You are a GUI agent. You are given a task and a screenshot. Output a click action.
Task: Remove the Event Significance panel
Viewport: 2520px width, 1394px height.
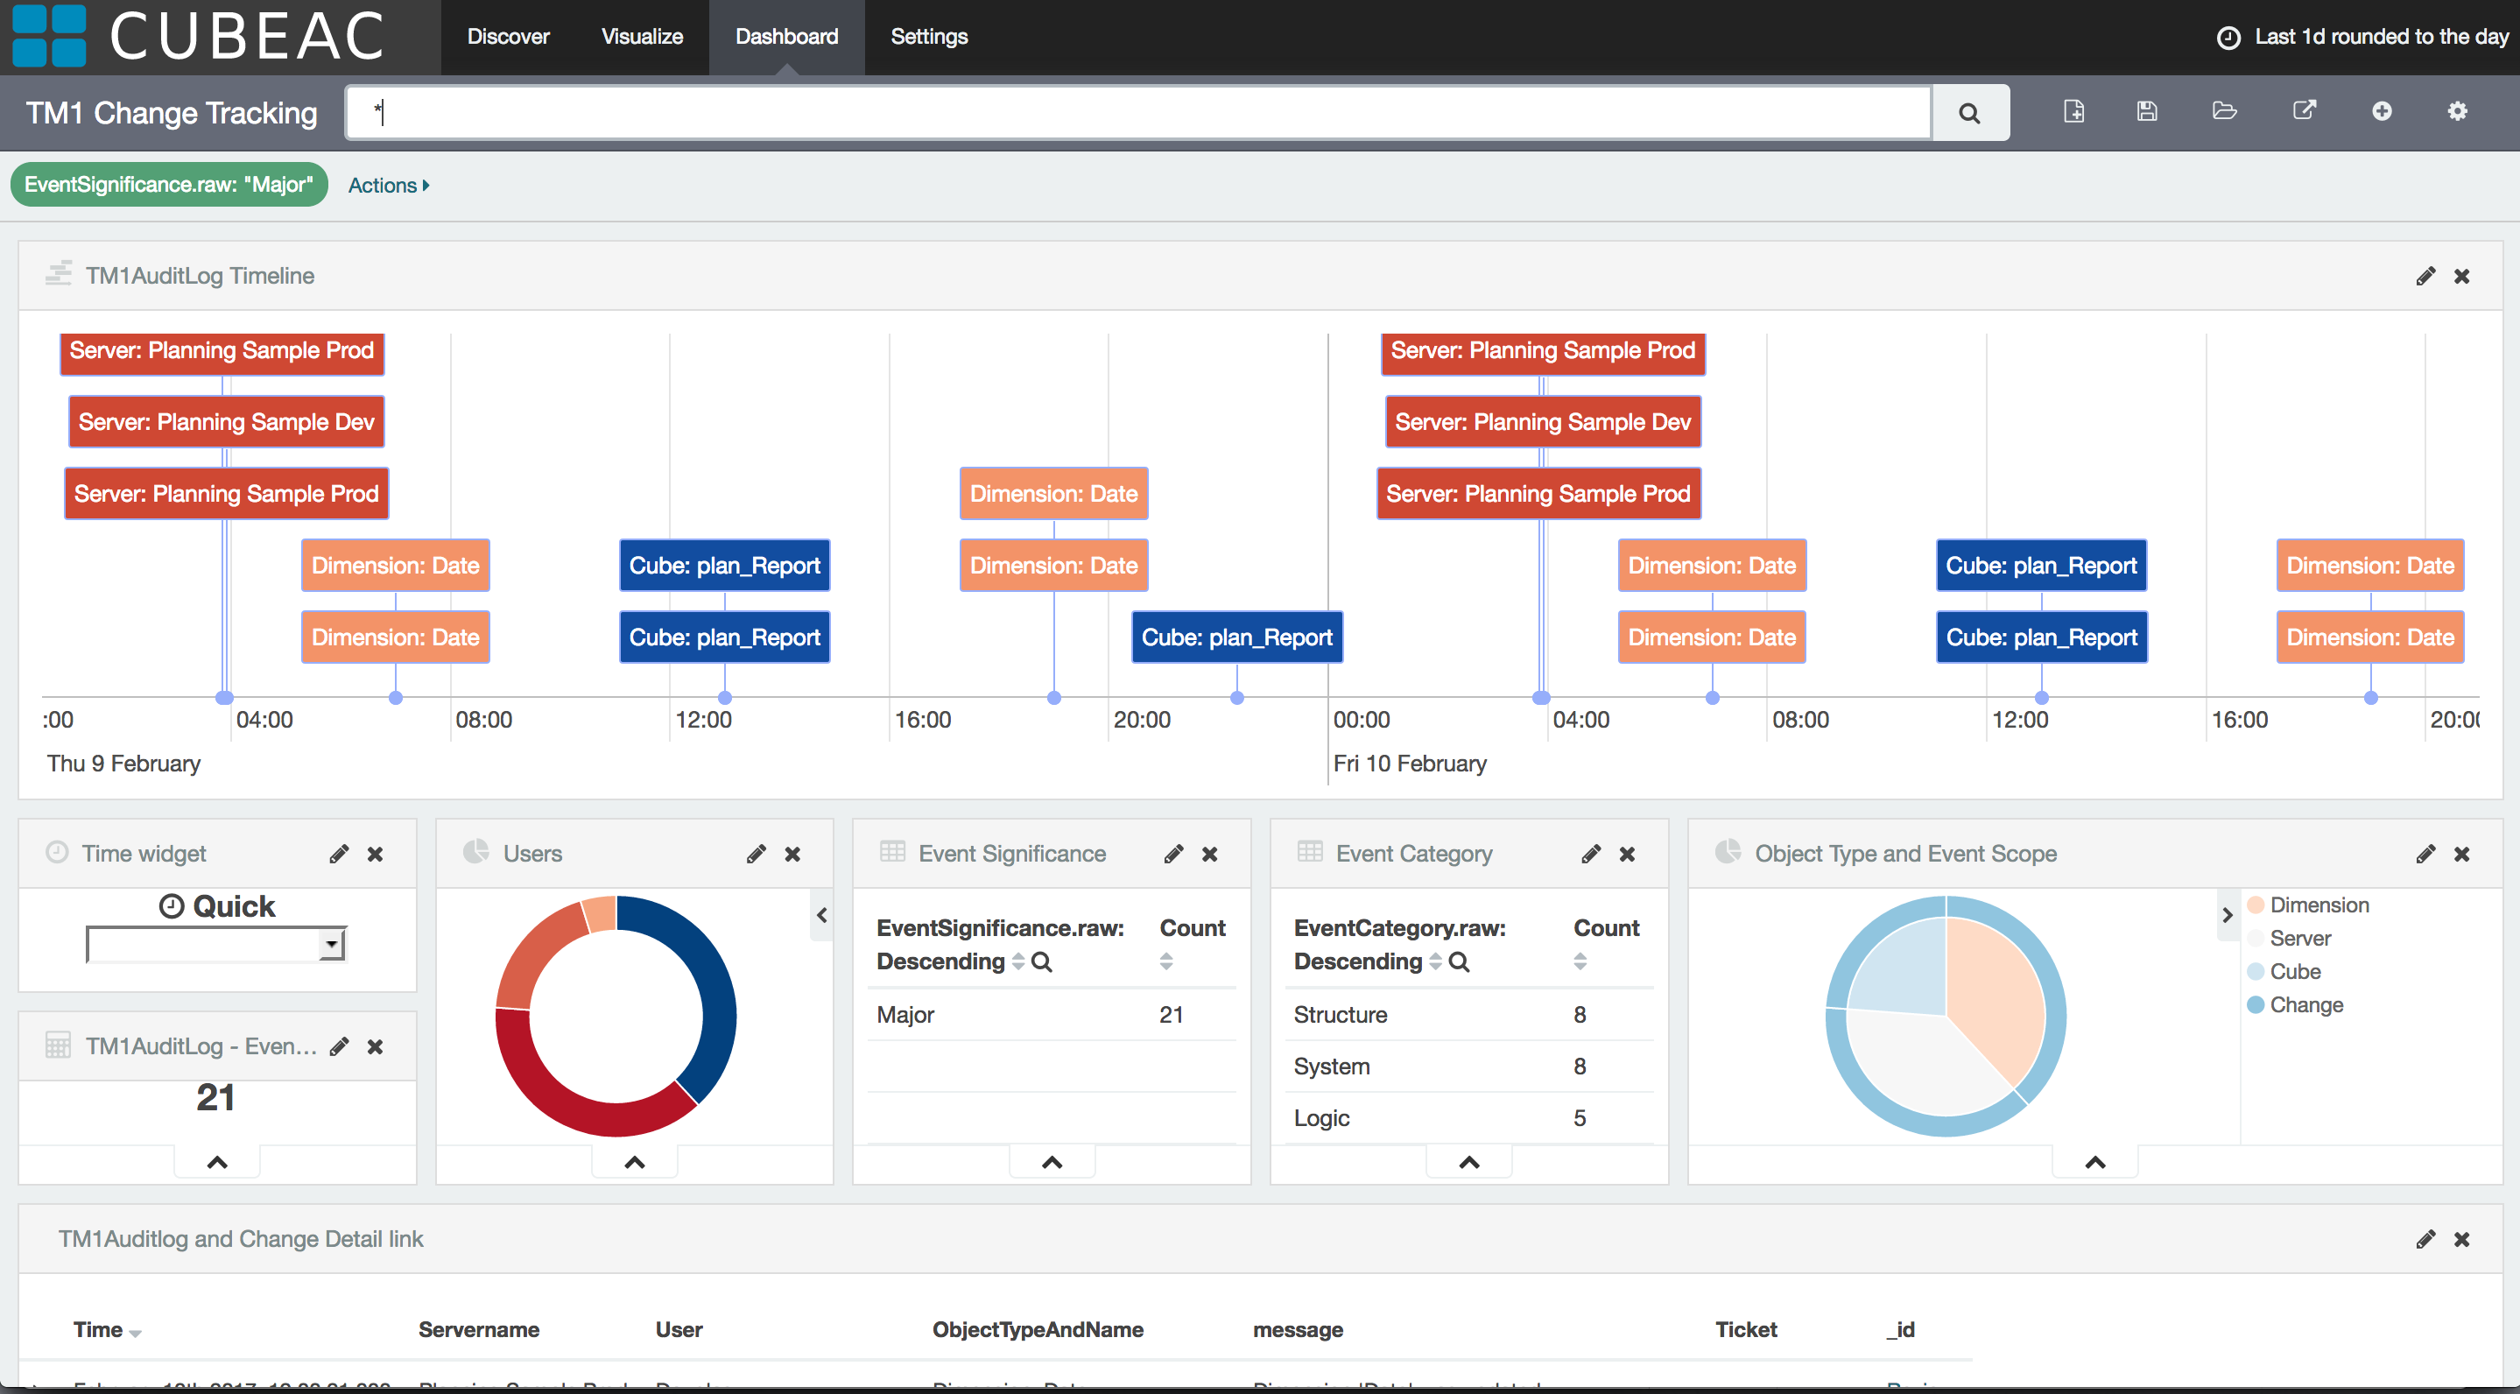point(1210,854)
